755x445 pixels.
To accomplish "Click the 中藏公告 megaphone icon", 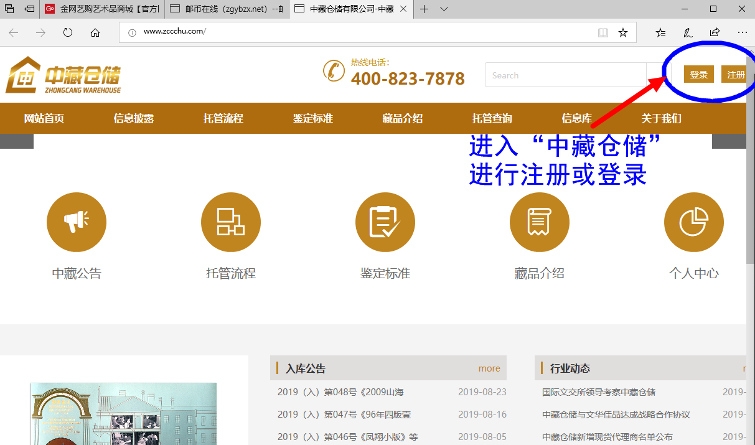I will click(77, 222).
